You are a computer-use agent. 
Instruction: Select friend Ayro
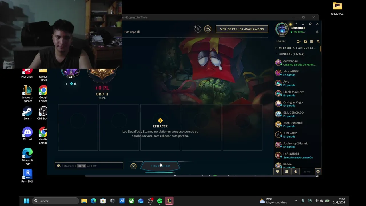tap(297, 83)
